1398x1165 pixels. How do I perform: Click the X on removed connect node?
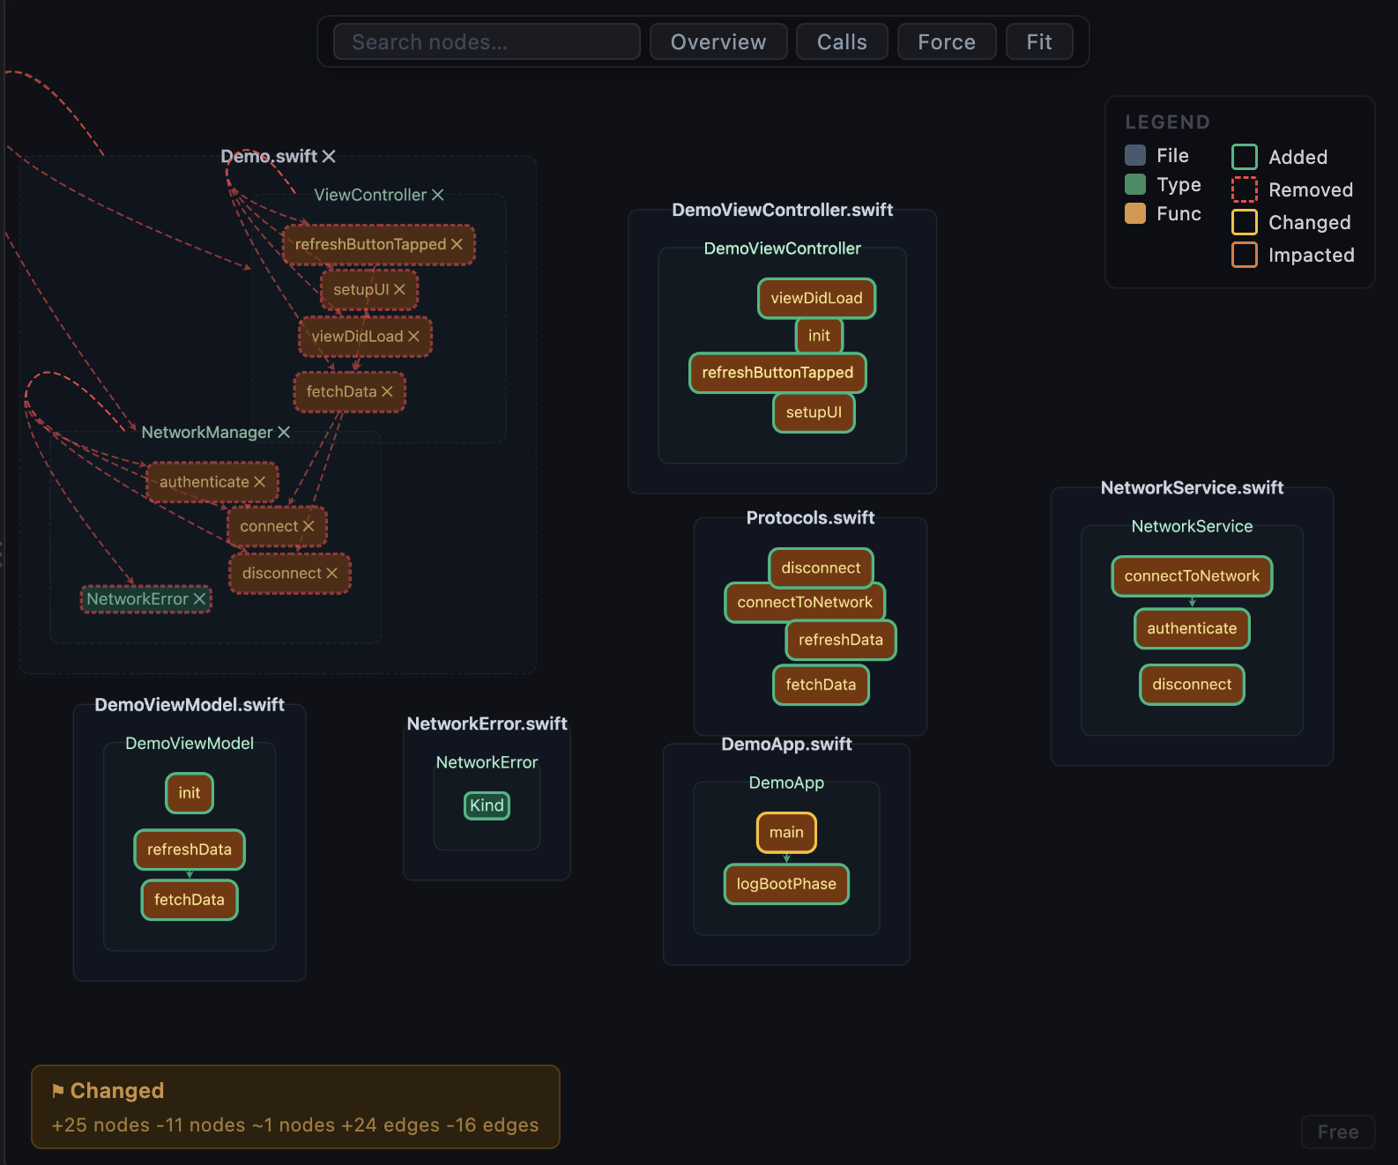pos(309,526)
